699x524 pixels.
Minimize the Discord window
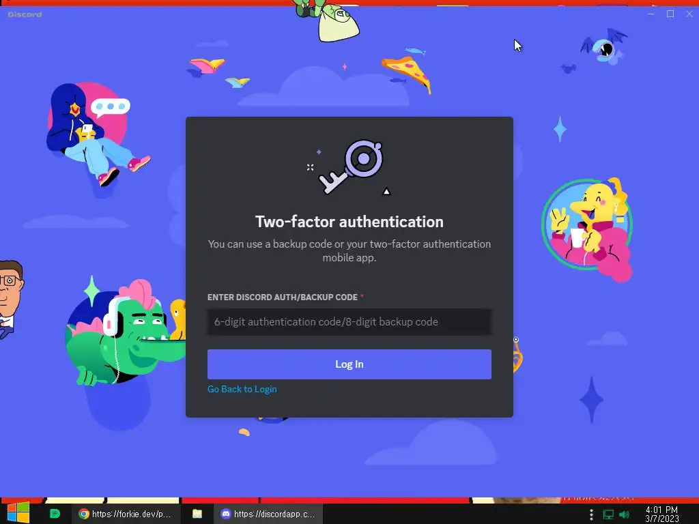(x=651, y=14)
